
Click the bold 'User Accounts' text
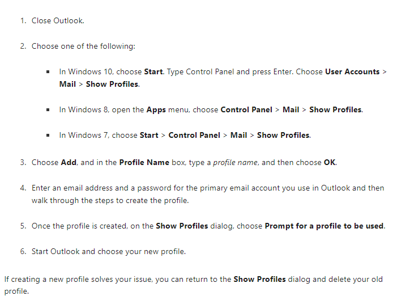[352, 72]
